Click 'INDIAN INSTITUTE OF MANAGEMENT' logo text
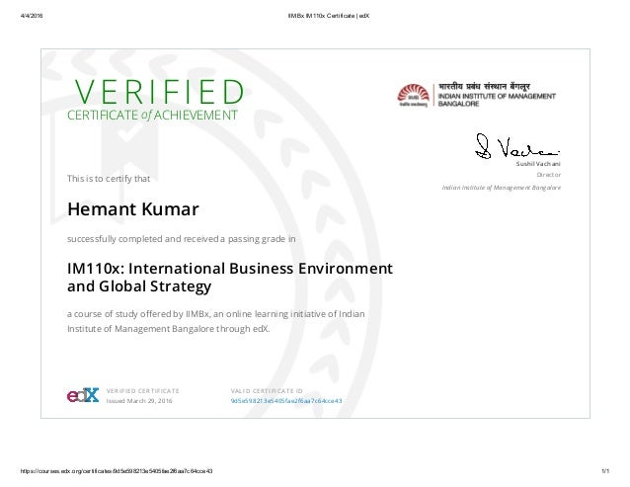Viewport: 630px width, 487px height. (497, 96)
